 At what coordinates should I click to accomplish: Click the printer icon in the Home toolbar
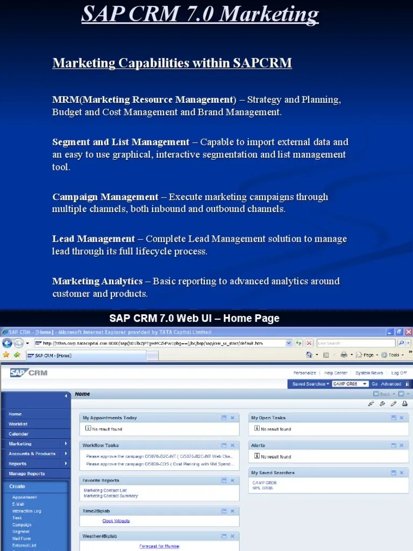coord(404,404)
